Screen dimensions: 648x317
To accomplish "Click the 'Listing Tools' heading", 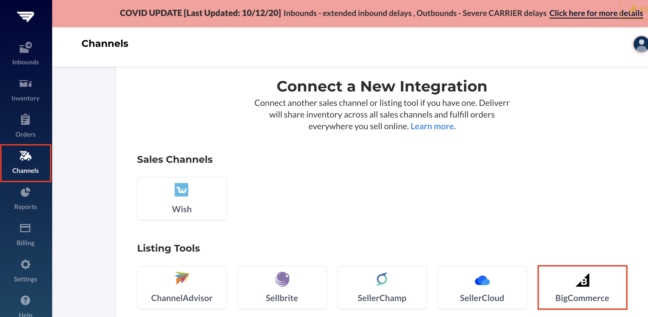I will (169, 248).
